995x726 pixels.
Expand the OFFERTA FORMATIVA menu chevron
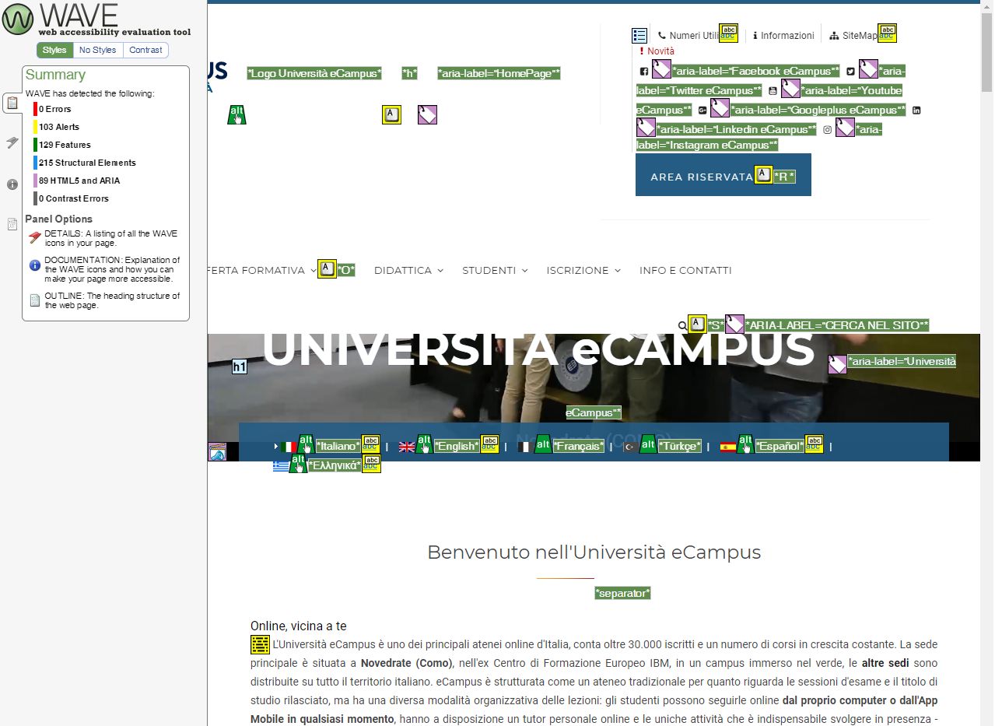tap(313, 271)
